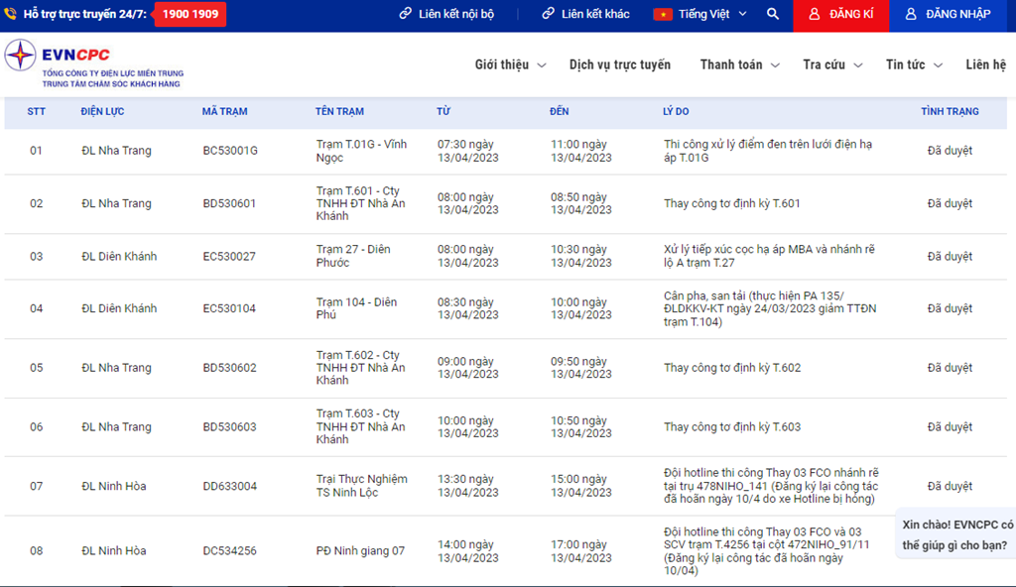The width and height of the screenshot is (1016, 587).
Task: Click the Vietnam flag icon
Action: point(663,15)
